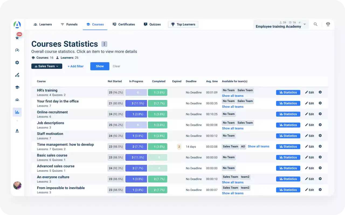Image resolution: width=345 pixels, height=215 pixels.
Task: Click the In Progress bar for Basic sales course
Action: coord(136,157)
